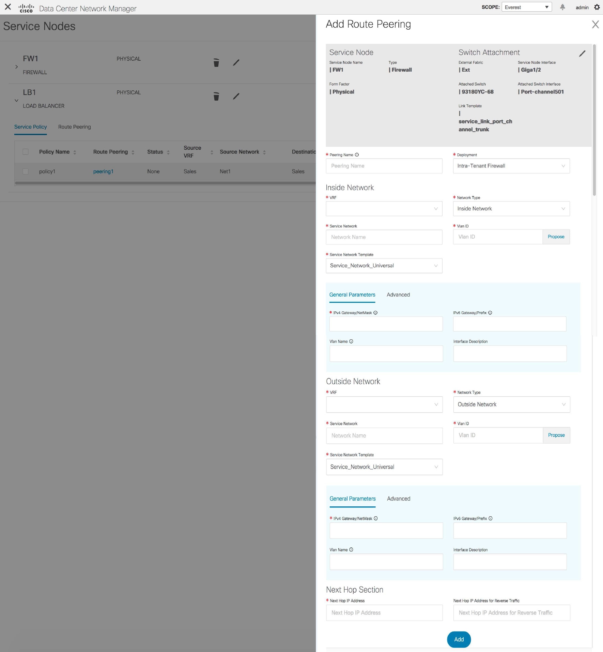This screenshot has height=652, width=603.
Task: Click info icon for Inside IPv6 Gateway/Prefix
Action: point(490,313)
